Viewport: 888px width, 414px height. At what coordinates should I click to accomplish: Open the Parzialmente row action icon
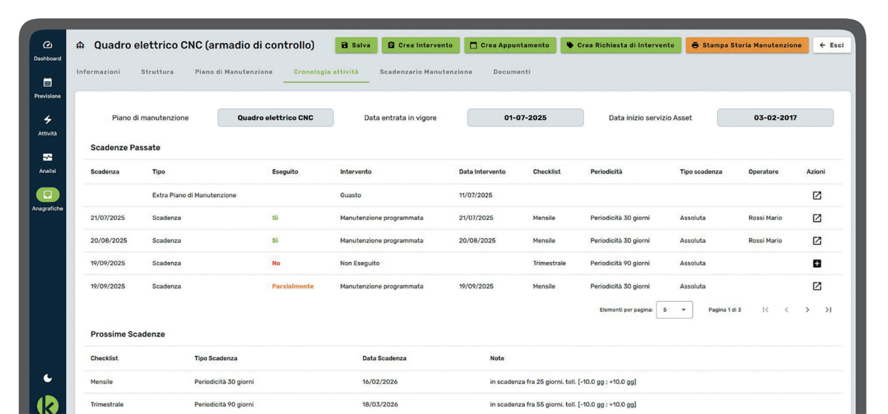pos(816,286)
